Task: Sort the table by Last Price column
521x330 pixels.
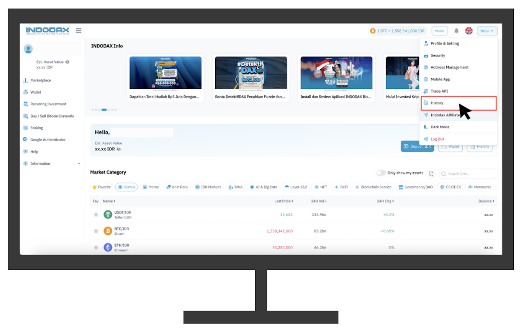Action: (x=284, y=201)
